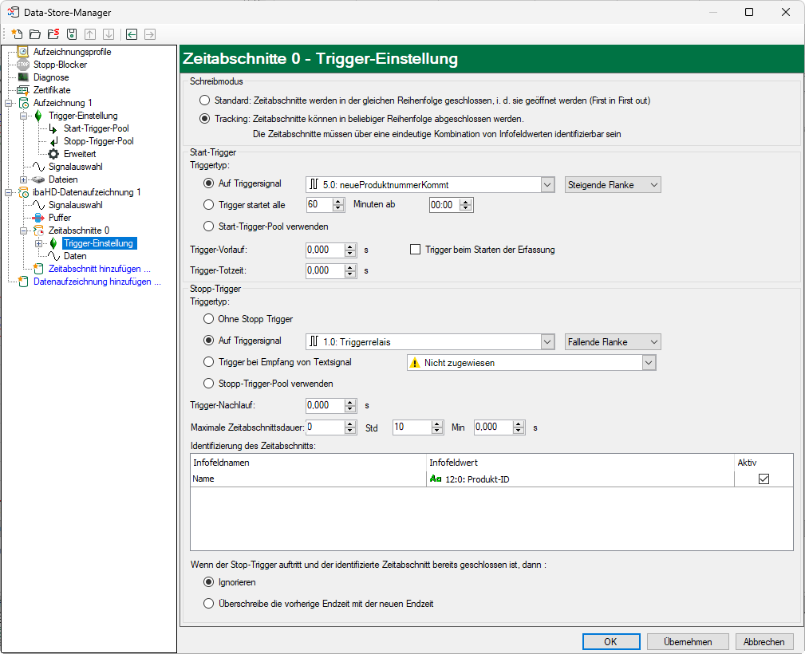Click the Puffer buffer icon

click(x=38, y=218)
